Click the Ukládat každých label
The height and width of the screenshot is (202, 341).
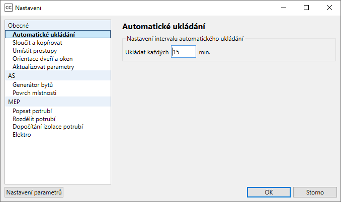coord(147,52)
